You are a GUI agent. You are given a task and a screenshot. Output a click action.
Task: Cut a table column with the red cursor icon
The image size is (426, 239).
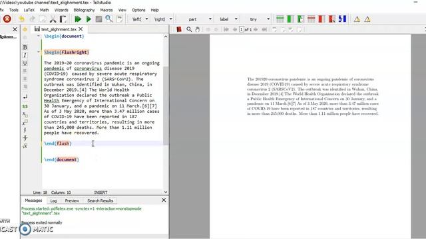[331, 19]
